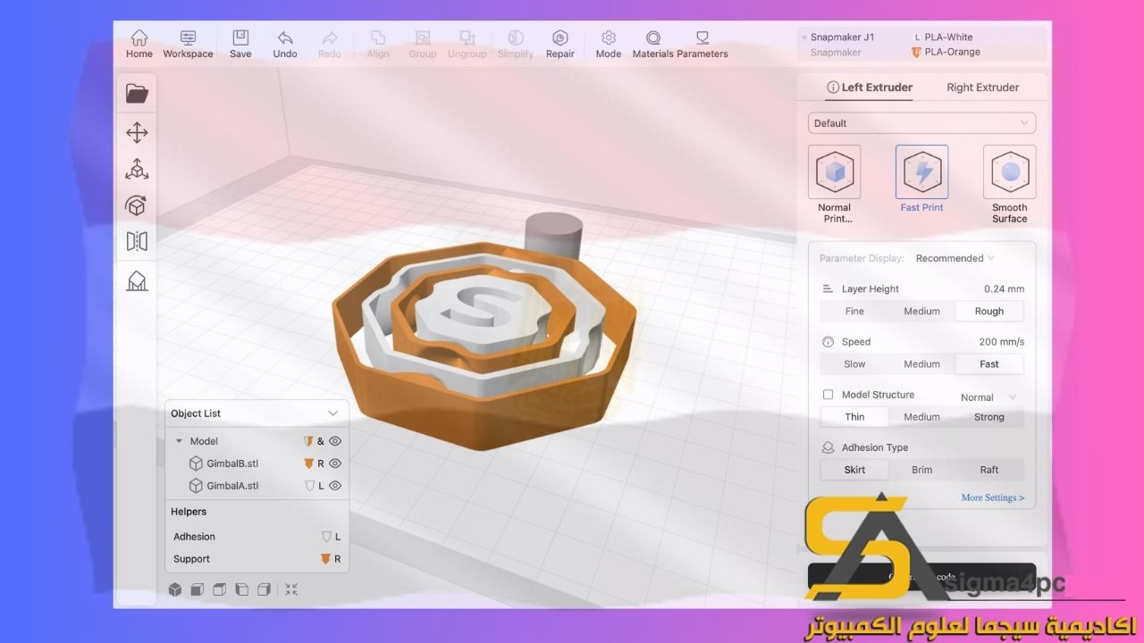Switch to isometric cube view icon
The height and width of the screenshot is (643, 1144).
pyautogui.click(x=175, y=589)
